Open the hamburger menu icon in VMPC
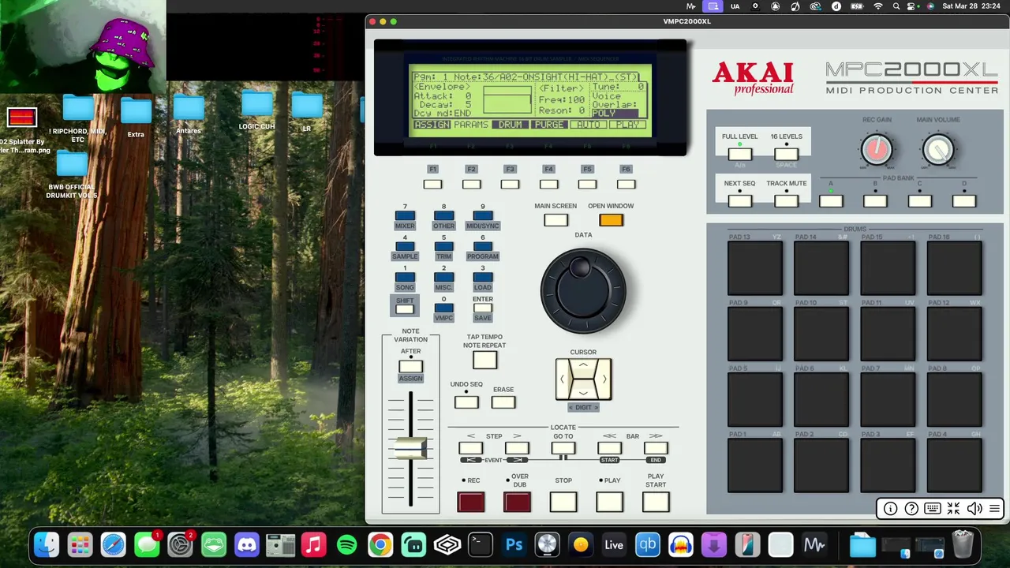 [x=995, y=509]
